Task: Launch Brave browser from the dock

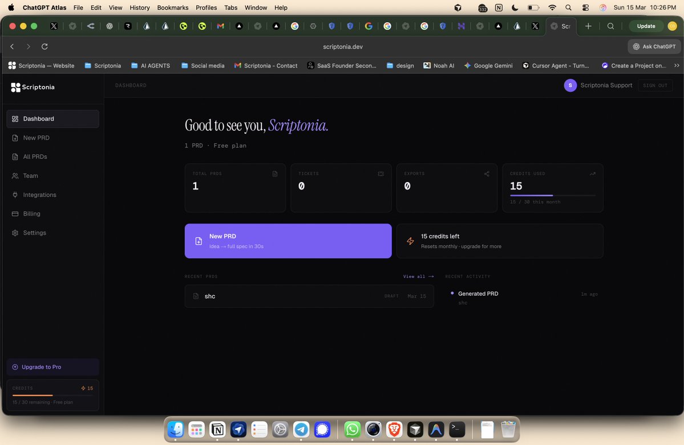Action: pyautogui.click(x=394, y=430)
